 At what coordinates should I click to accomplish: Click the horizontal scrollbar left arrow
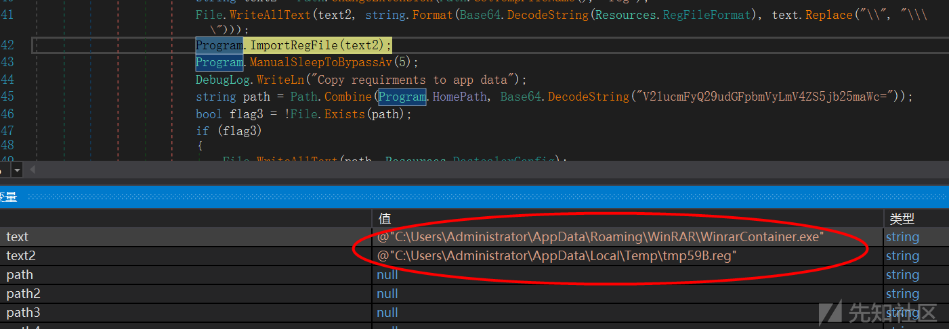click(x=31, y=170)
